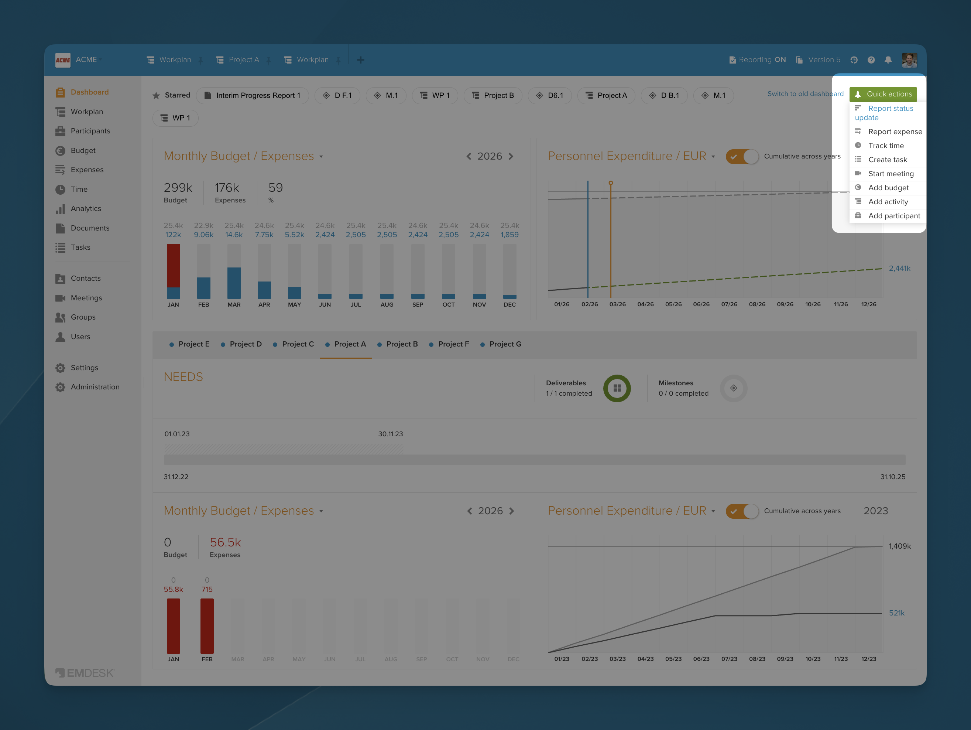Screen dimensions: 971x730
Task: Click the NEEDS project timeline progress bar
Action: point(534,460)
